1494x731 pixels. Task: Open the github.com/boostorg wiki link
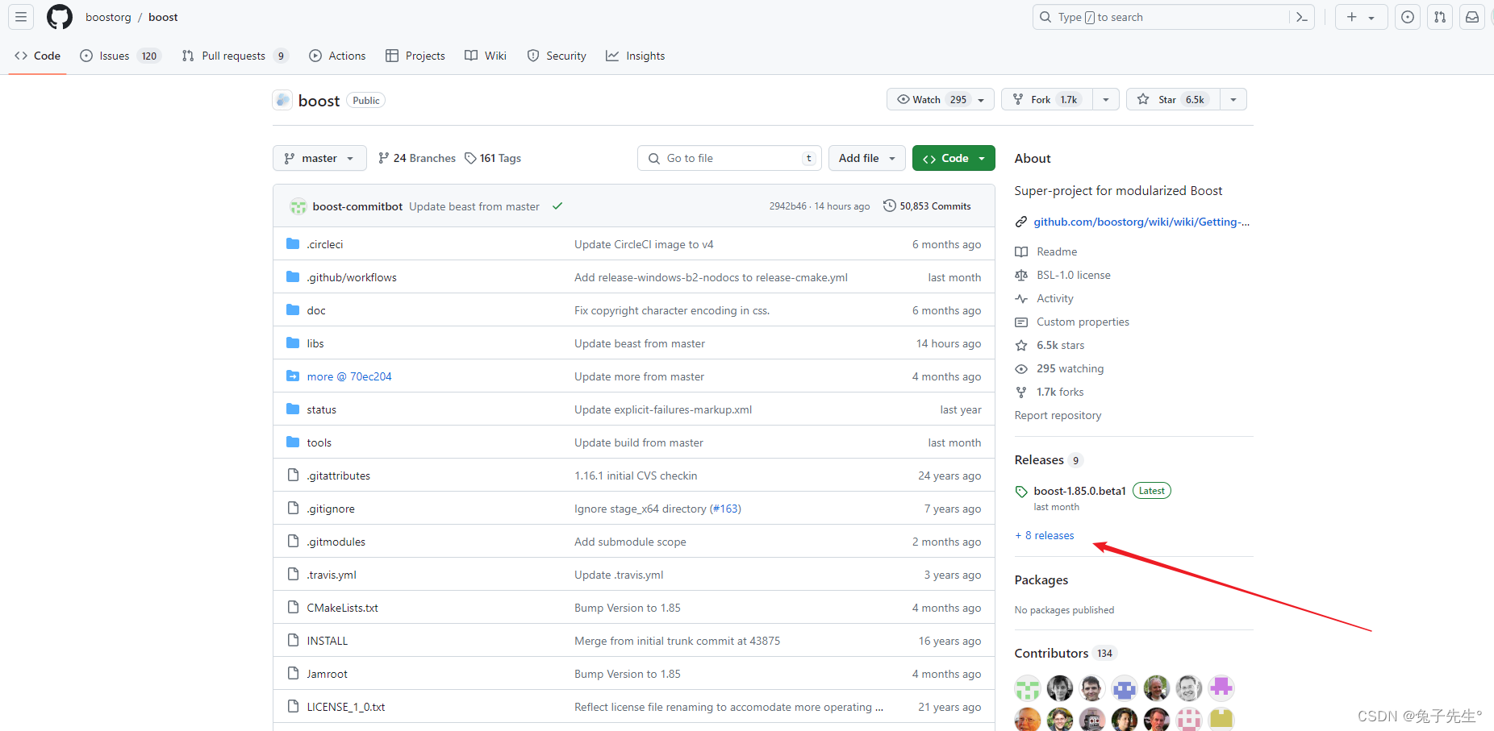tap(1141, 222)
